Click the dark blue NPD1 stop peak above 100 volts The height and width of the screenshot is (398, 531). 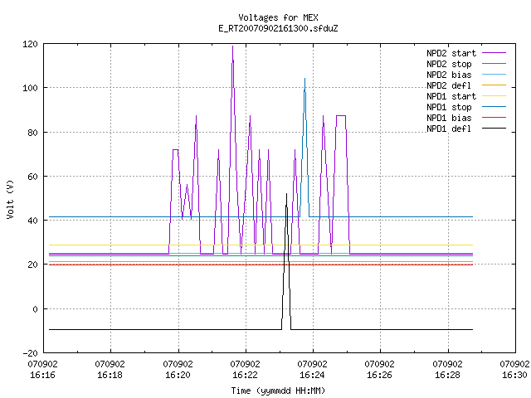click(304, 80)
